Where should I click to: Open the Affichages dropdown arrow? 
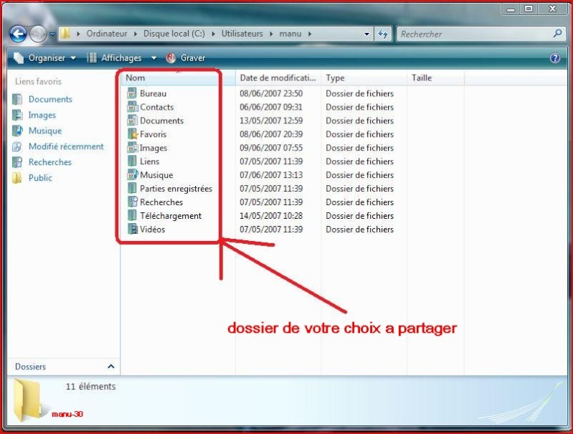pos(154,58)
